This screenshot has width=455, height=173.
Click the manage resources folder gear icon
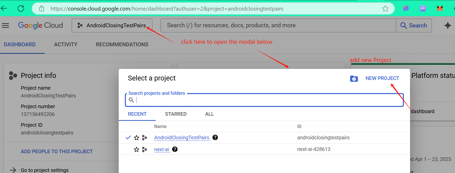point(354,79)
